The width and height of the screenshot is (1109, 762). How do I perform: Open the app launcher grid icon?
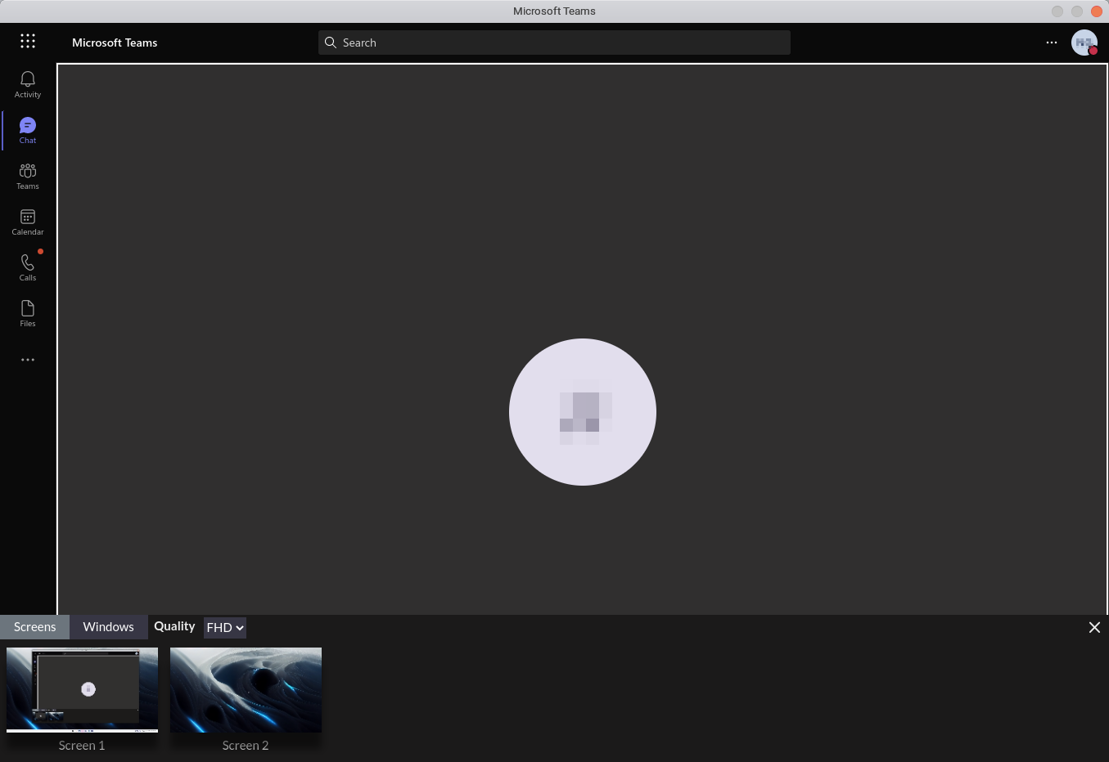28,41
